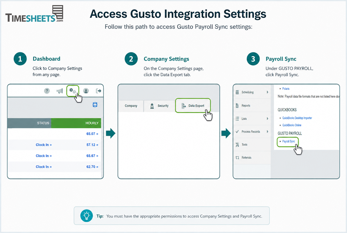Open the Process Records menu item
This screenshot has width=347, height=233.
[x=252, y=131]
